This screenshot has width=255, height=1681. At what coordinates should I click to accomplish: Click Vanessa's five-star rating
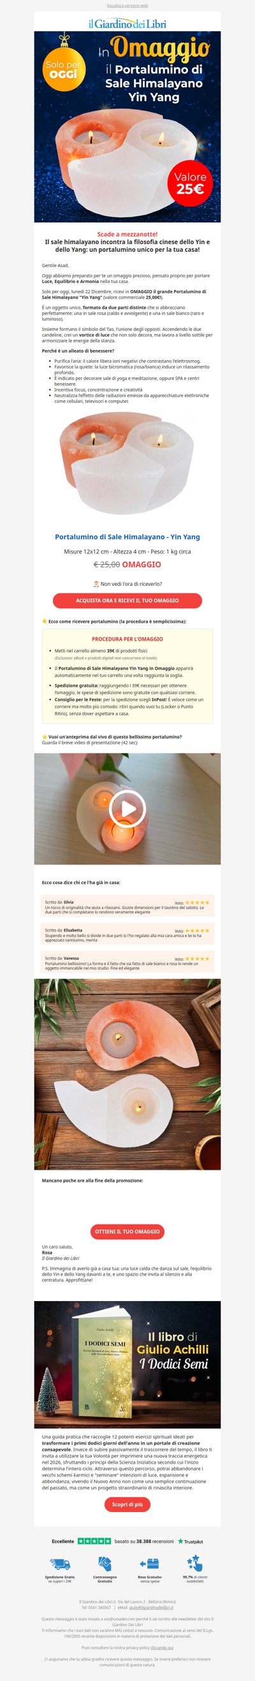point(197,959)
